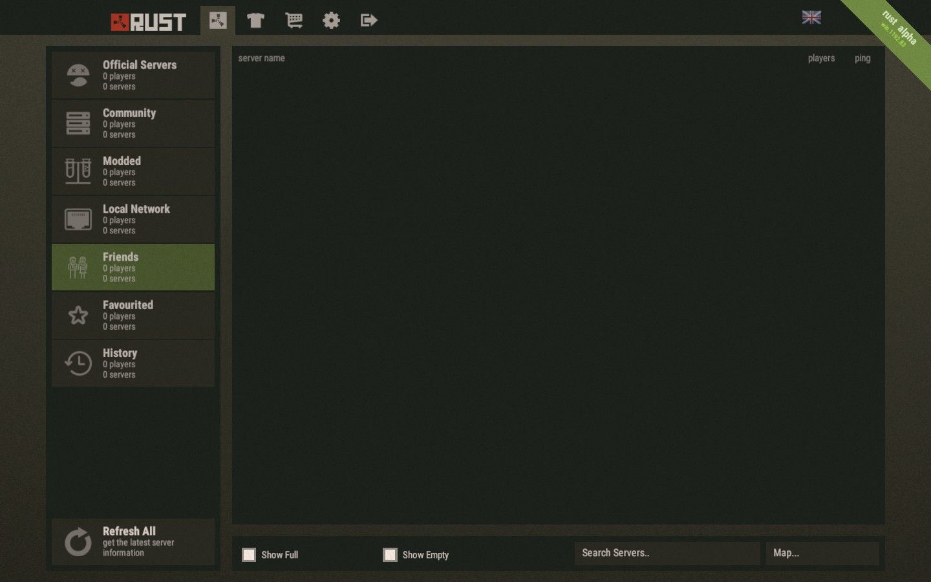Click the exit game icon
Screen dimensions: 931x582
[x=369, y=21]
